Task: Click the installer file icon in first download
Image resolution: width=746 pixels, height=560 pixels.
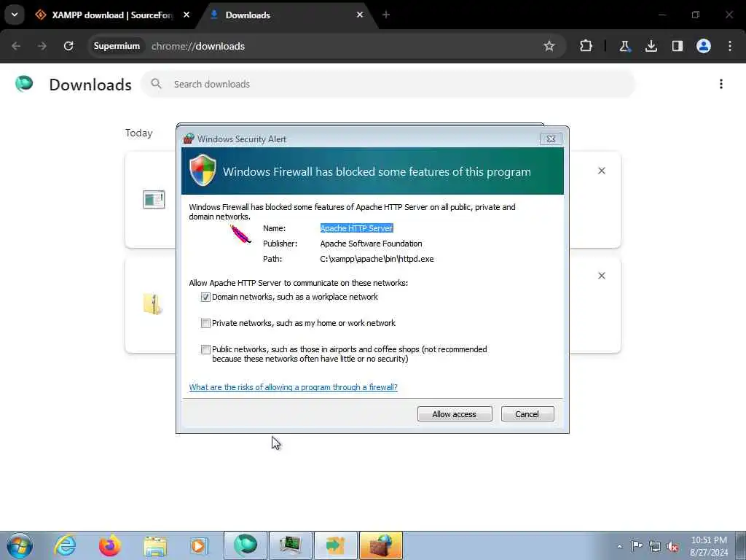Action: coord(154,200)
